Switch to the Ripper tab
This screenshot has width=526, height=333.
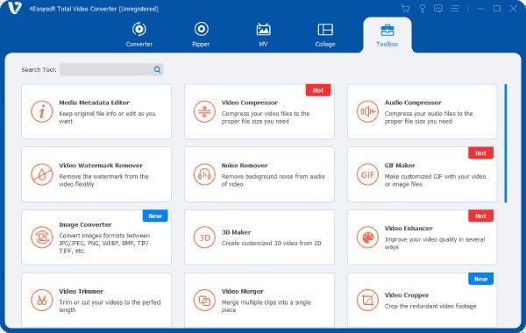[201, 34]
